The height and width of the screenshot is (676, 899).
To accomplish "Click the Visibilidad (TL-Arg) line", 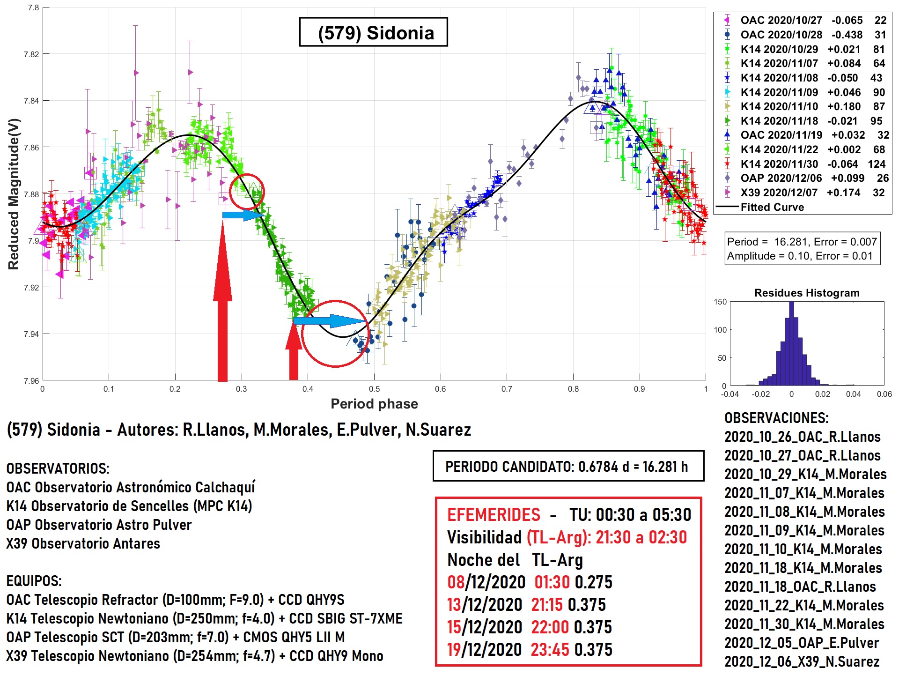I will click(x=567, y=537).
